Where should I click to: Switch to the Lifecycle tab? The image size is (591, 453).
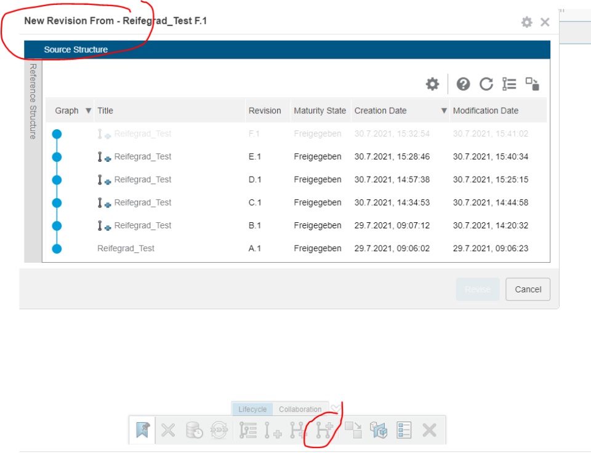[x=252, y=409]
